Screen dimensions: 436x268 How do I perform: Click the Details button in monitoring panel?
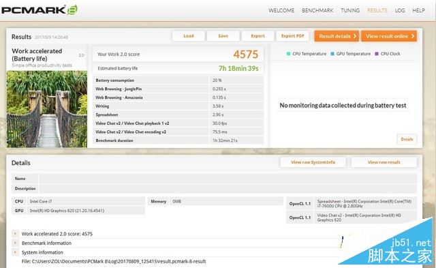coord(407,139)
